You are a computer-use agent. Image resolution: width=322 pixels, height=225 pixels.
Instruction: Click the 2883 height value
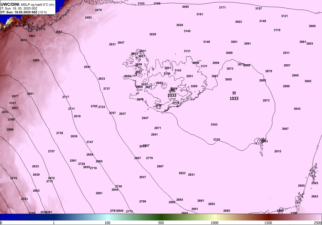click(x=212, y=204)
